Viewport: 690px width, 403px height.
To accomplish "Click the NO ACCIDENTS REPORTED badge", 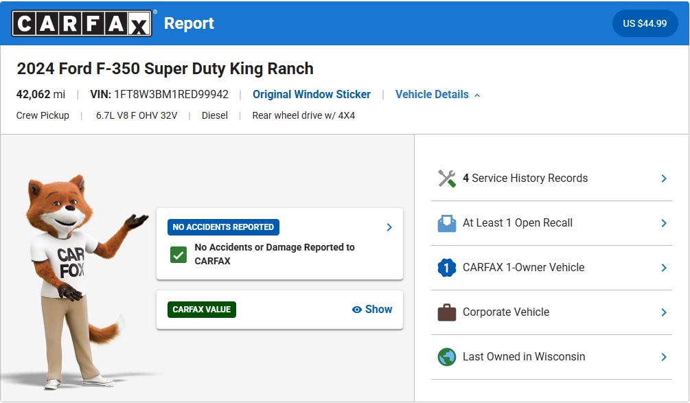I will coord(223,227).
